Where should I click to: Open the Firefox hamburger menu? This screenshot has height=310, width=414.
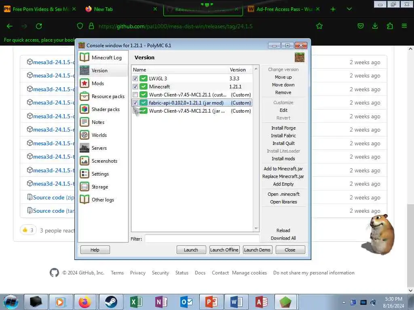pyautogui.click(x=404, y=26)
